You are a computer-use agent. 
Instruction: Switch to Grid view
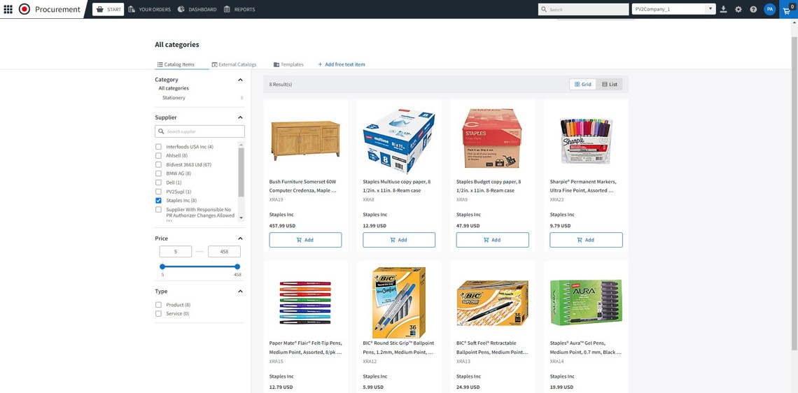583,85
